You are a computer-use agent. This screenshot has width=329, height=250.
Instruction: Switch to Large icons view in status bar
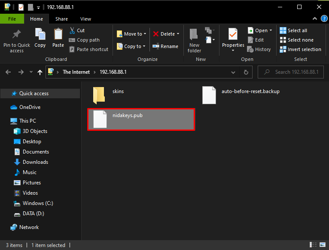click(323, 244)
